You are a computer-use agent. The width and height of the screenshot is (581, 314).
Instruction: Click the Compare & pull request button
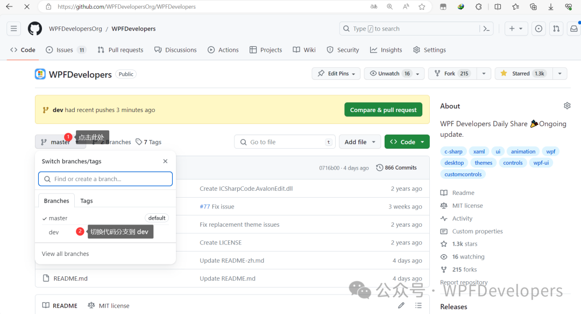(383, 109)
